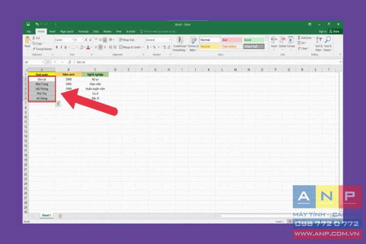Image resolution: width=366 pixels, height=244 pixels.
Task: Apply percent style format
Action: (x=154, y=47)
